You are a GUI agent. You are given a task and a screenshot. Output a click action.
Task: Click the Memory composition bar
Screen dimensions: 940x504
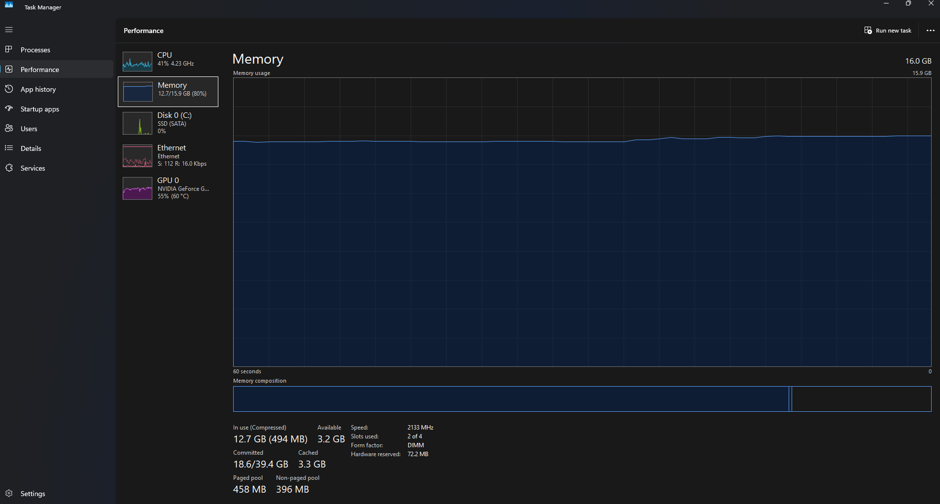[x=582, y=399]
